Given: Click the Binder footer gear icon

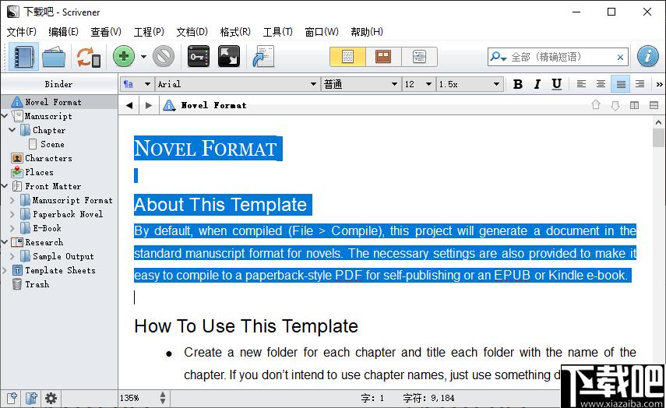Looking at the screenshot, I should click(x=51, y=398).
